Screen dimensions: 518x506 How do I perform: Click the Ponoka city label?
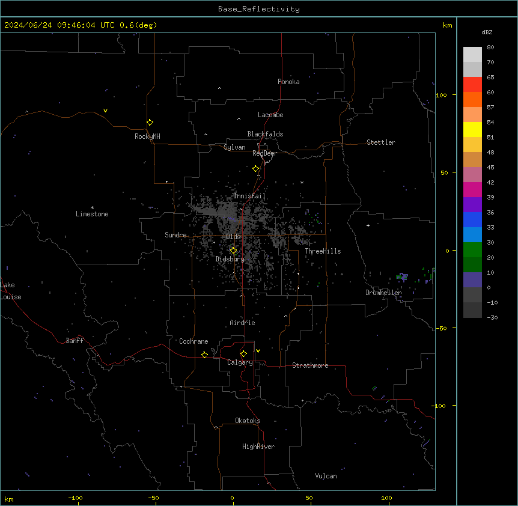click(288, 82)
